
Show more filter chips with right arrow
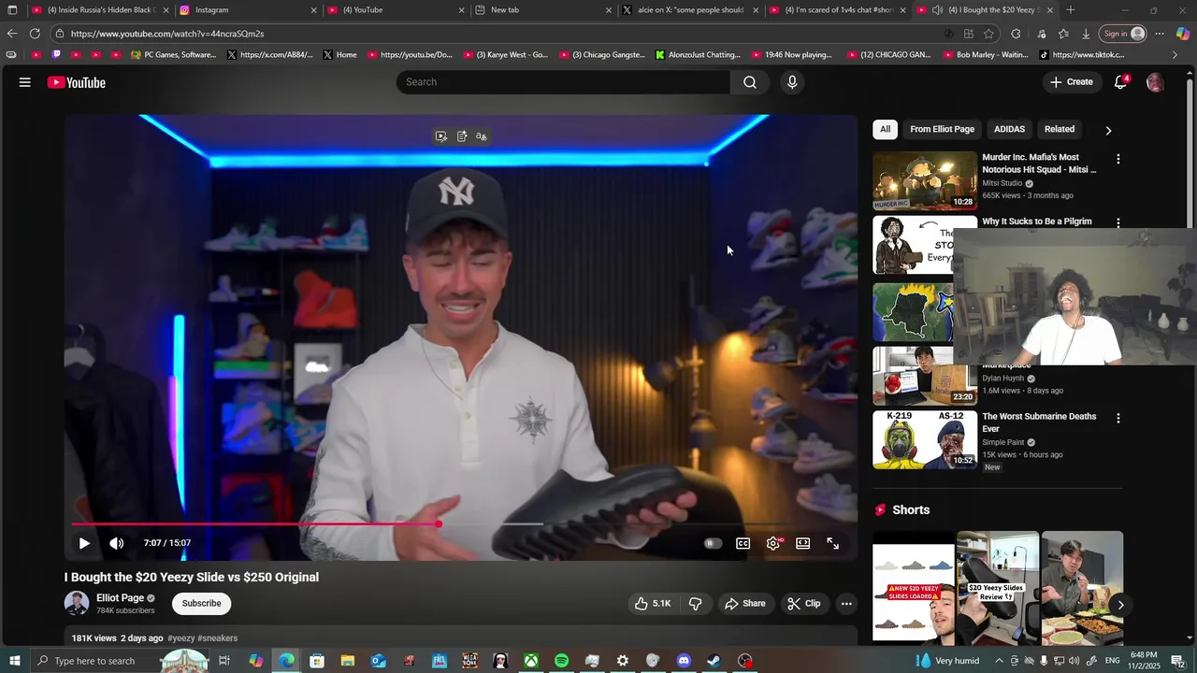[1108, 130]
